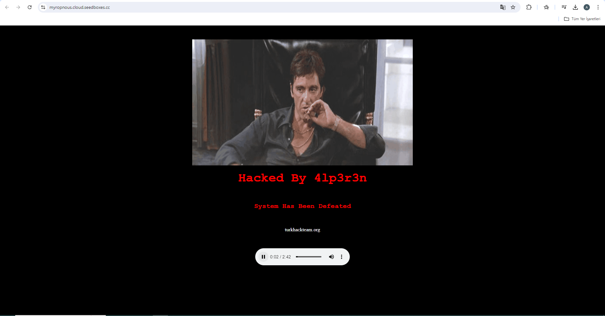Click the audio progress slider
Screen dimensions: 605x316
coord(309,257)
